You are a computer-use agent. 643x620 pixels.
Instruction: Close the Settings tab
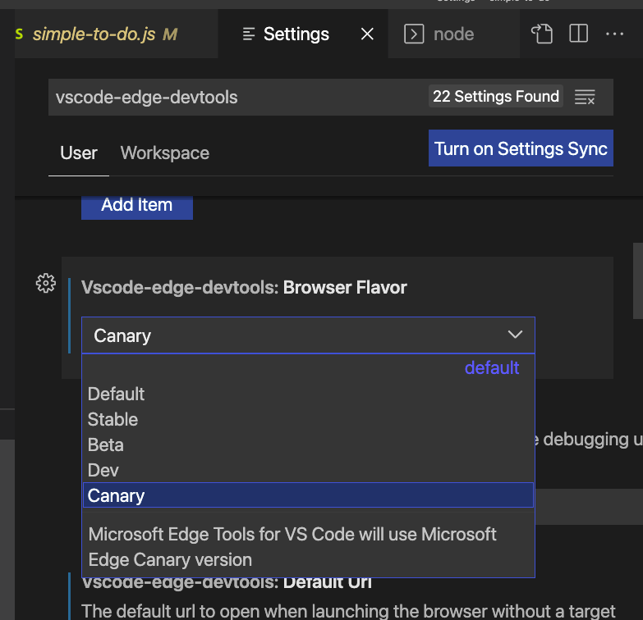click(x=367, y=34)
